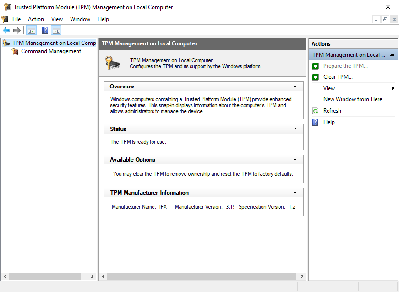This screenshot has width=399, height=292.
Task: Open the Help menu in menu bar
Action: coord(103,19)
